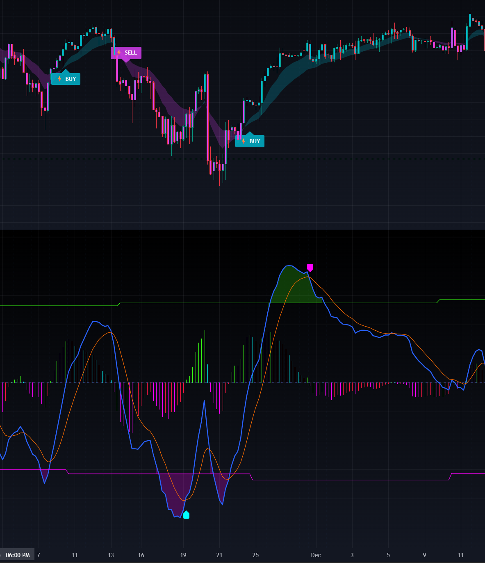Expand the 06:00 PM time selector

tap(18, 554)
